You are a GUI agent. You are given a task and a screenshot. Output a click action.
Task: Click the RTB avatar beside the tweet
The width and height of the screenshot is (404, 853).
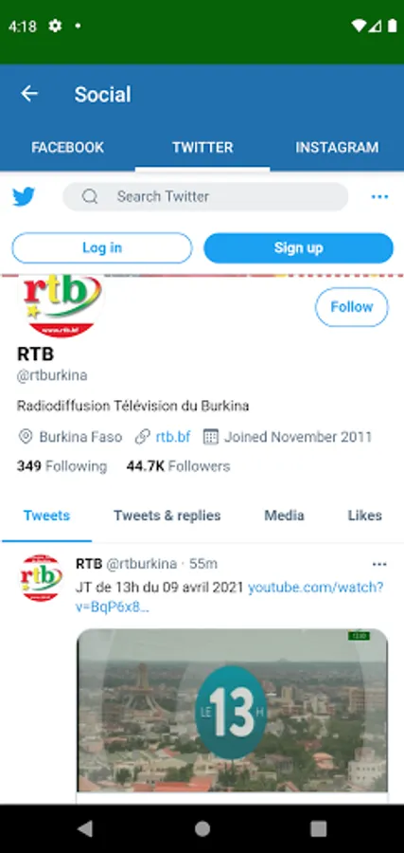pos(42,578)
